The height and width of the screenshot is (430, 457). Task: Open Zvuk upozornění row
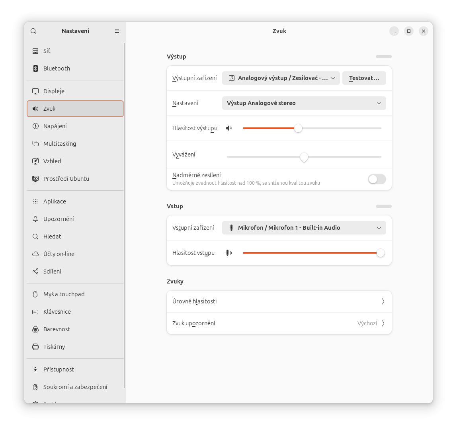[x=279, y=323]
